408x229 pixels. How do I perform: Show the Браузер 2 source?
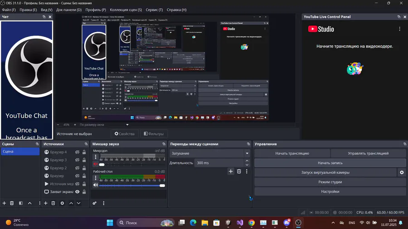pos(77,168)
